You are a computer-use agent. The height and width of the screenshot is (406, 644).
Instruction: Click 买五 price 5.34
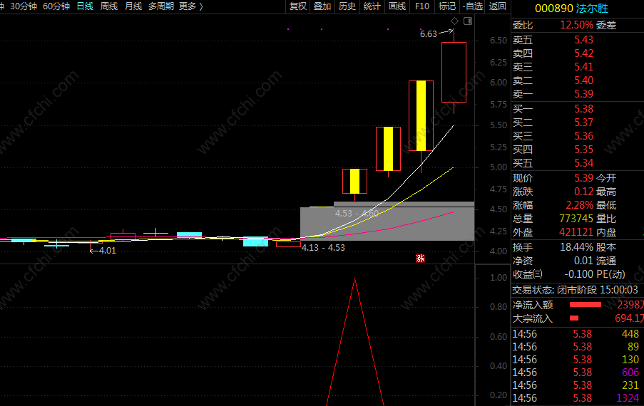(583, 163)
